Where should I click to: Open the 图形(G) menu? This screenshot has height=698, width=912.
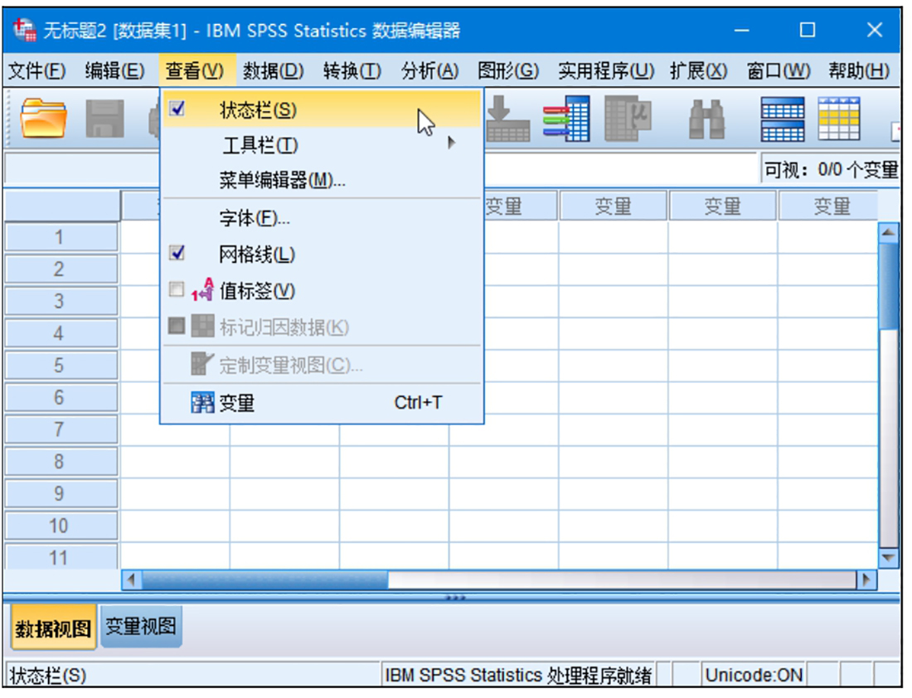tap(507, 71)
